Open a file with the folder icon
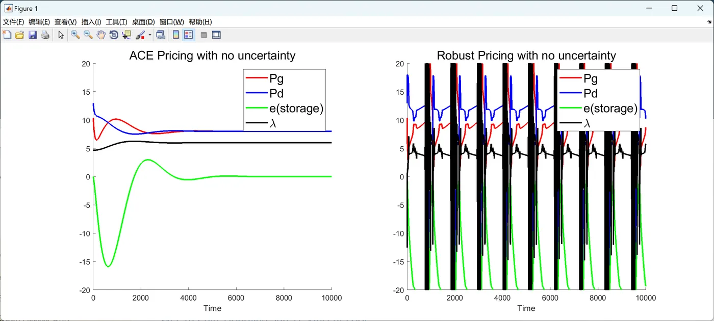This screenshot has width=714, height=321. (x=20, y=35)
